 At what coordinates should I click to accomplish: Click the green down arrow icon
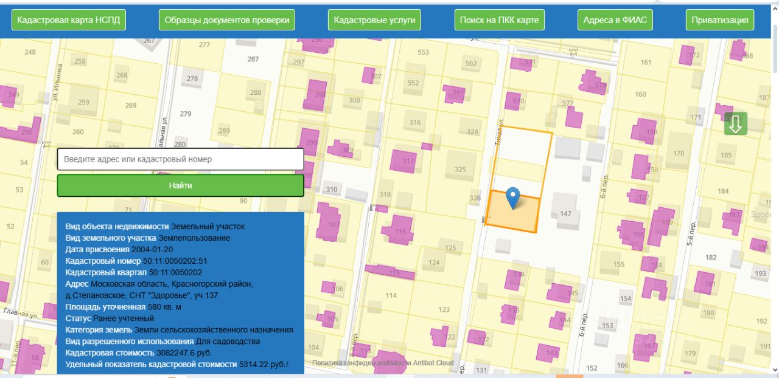click(x=735, y=123)
